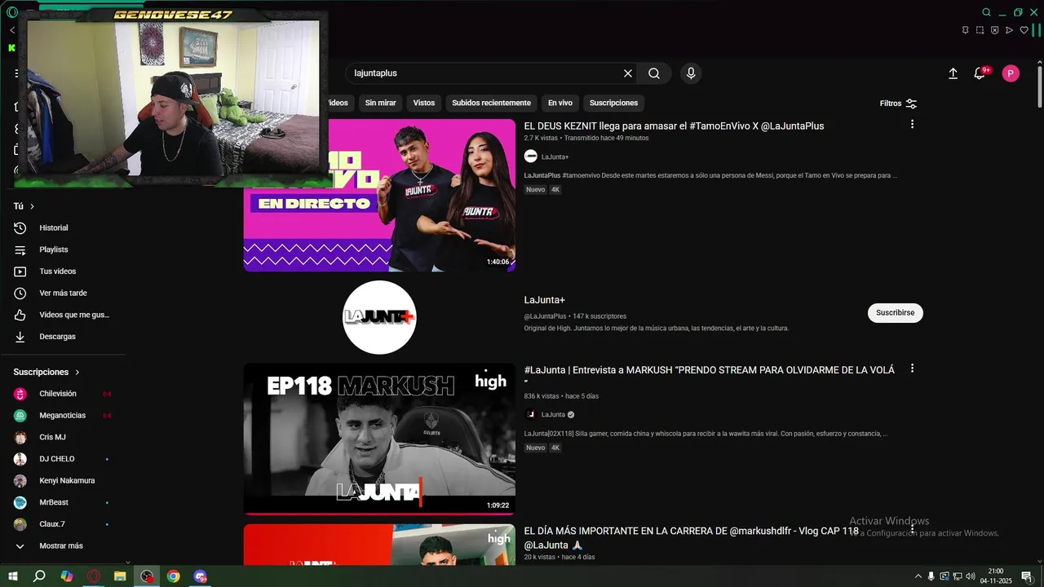1044x587 pixels.
Task: Clear the search box with the X icon
Action: pyautogui.click(x=628, y=73)
